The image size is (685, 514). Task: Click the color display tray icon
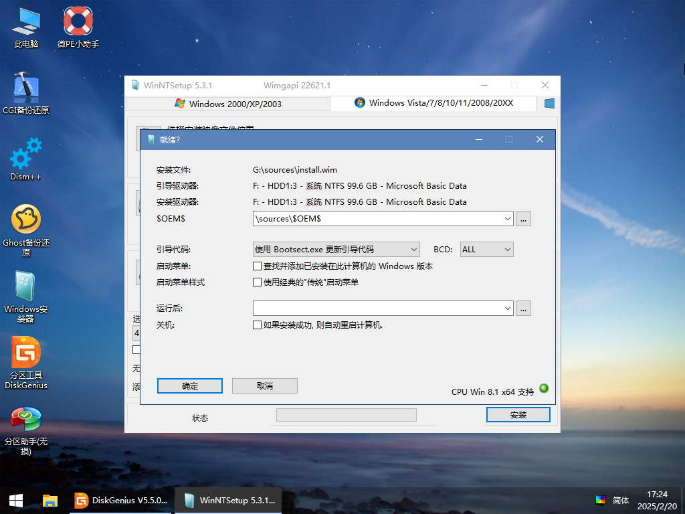[x=601, y=500]
